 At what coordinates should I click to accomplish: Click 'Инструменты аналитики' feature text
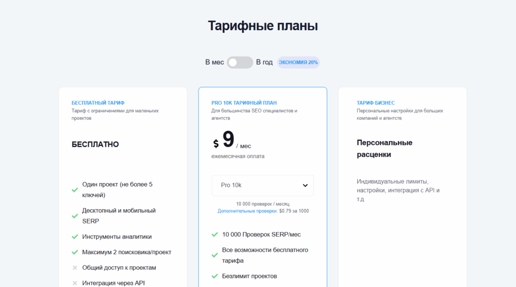(x=117, y=237)
